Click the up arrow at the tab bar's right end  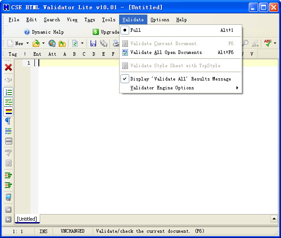coord(274,219)
